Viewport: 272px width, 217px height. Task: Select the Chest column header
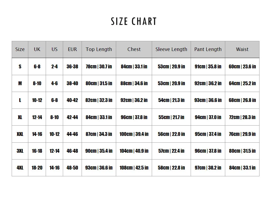coord(134,49)
